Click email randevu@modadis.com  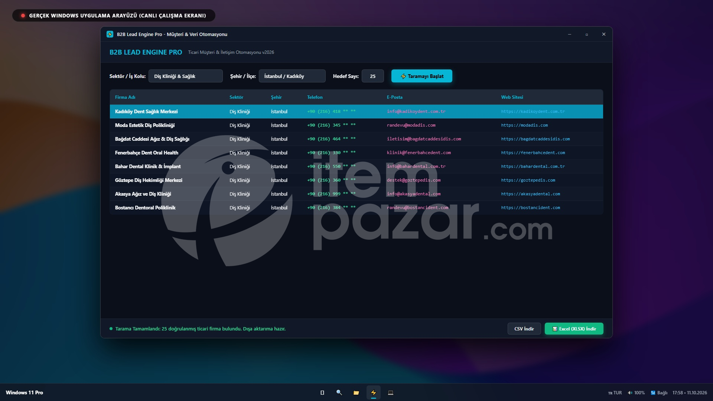(x=411, y=125)
